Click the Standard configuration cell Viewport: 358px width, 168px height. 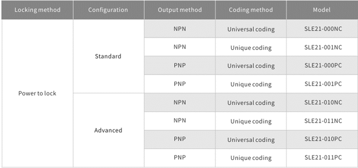click(x=109, y=56)
